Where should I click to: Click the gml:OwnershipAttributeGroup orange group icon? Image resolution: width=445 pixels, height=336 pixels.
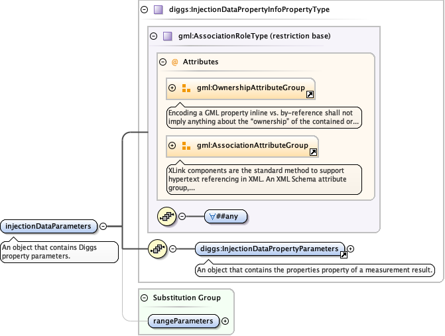[186, 87]
